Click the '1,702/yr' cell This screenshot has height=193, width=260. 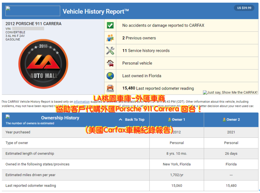pyautogui.click(x=177, y=175)
